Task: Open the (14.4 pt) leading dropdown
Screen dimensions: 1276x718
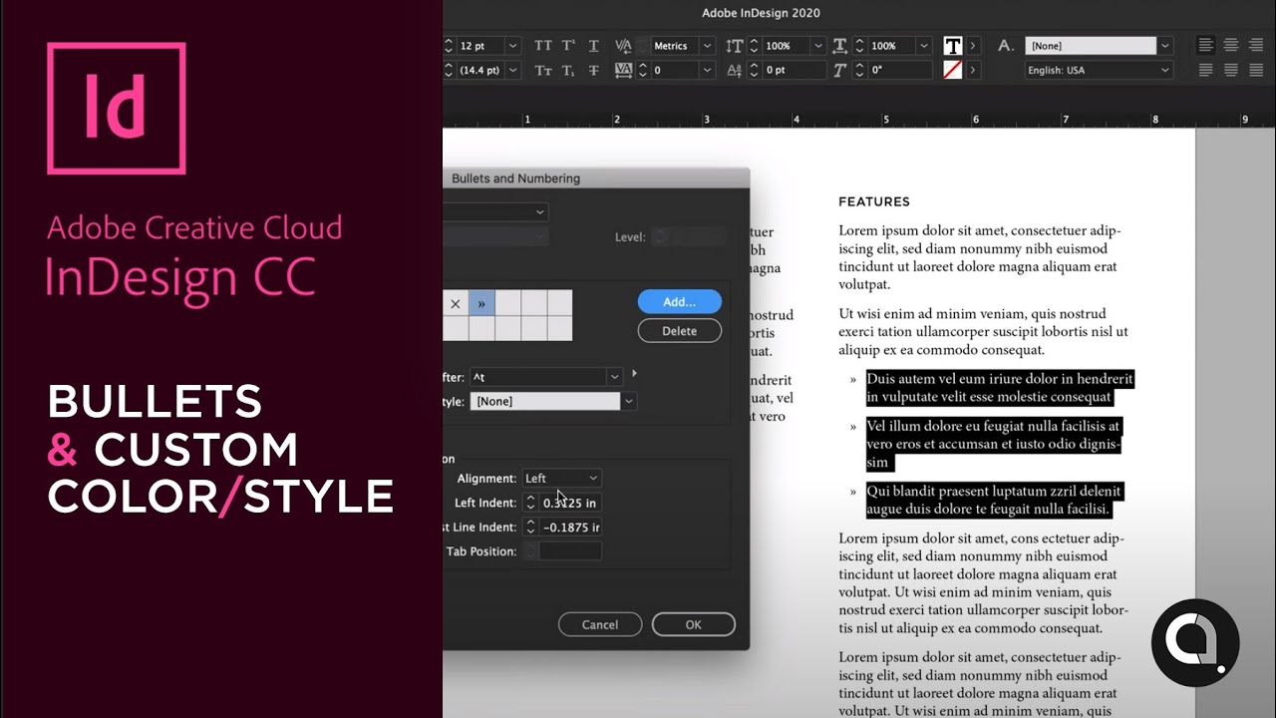Action: 512,70
